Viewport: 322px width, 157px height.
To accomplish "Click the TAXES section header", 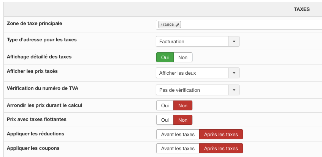I will click(302, 9).
